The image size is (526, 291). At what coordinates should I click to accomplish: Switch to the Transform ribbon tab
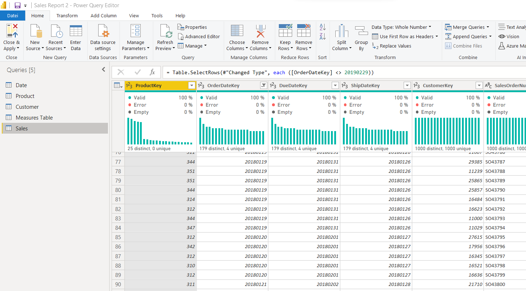click(67, 15)
